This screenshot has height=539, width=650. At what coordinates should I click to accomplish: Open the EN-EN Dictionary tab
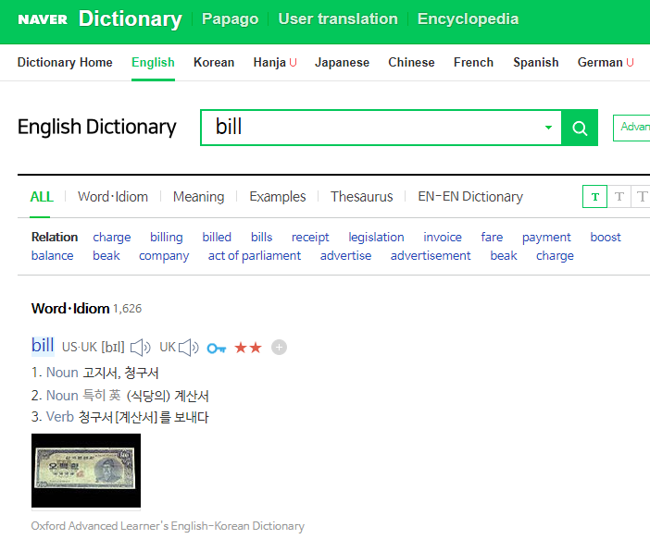470,197
